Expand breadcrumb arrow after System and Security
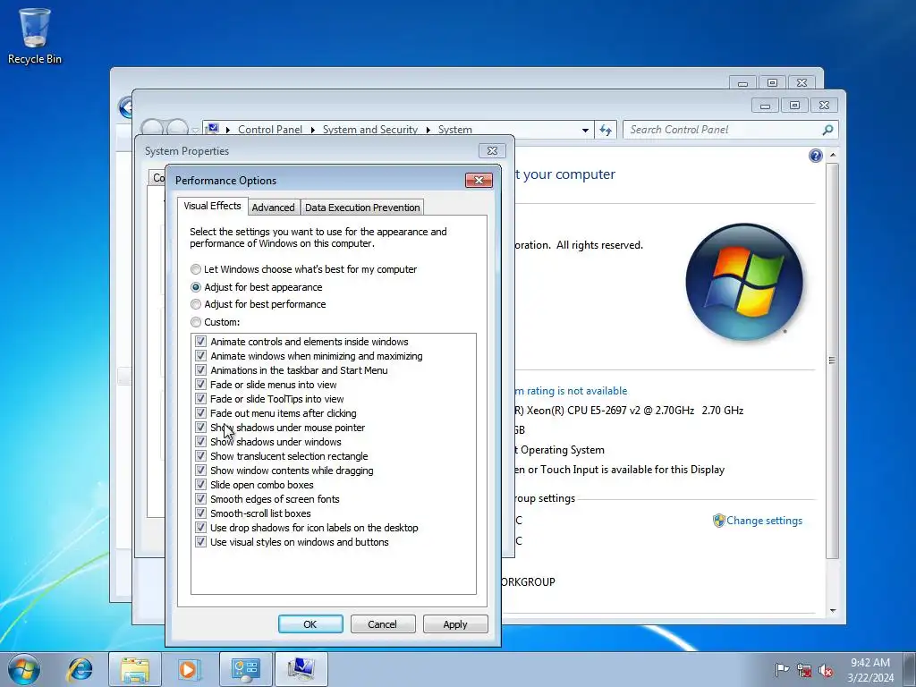This screenshot has height=687, width=916. [428, 130]
